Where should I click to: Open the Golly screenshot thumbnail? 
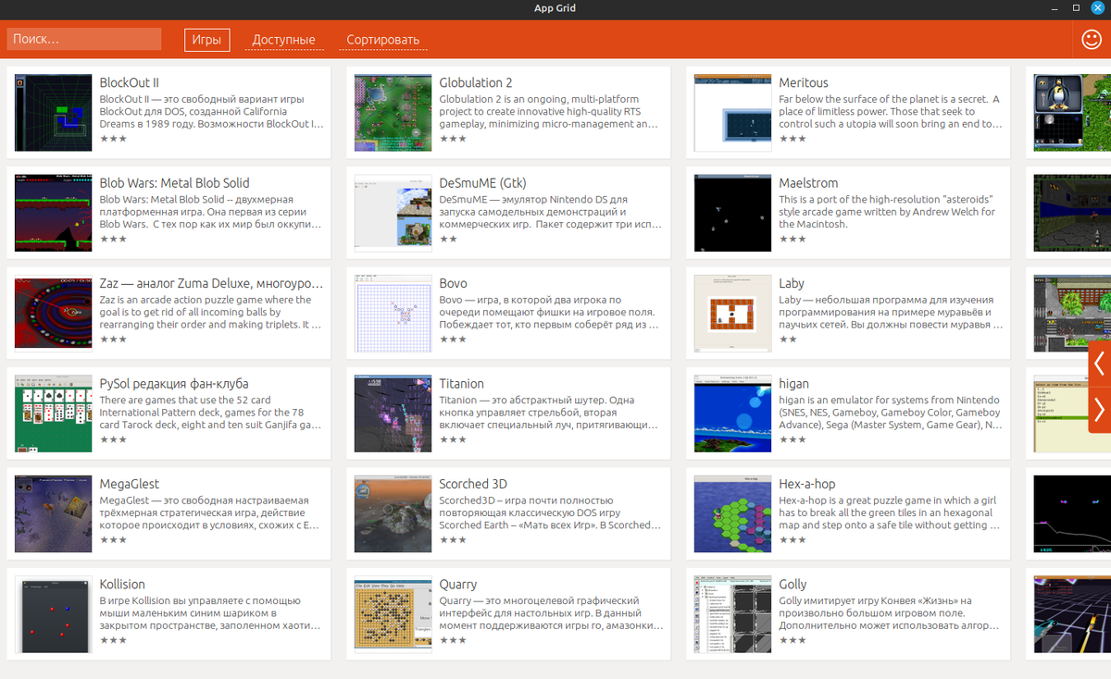pos(732,614)
